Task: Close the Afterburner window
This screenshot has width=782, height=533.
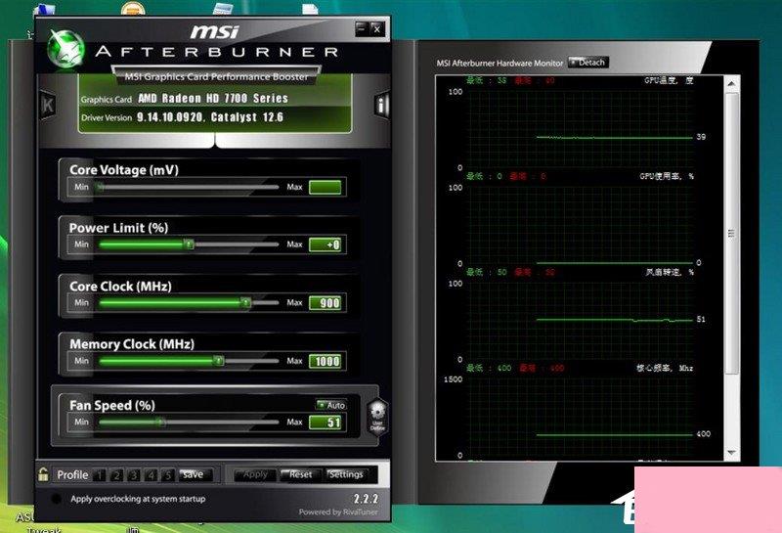Action: point(377,29)
